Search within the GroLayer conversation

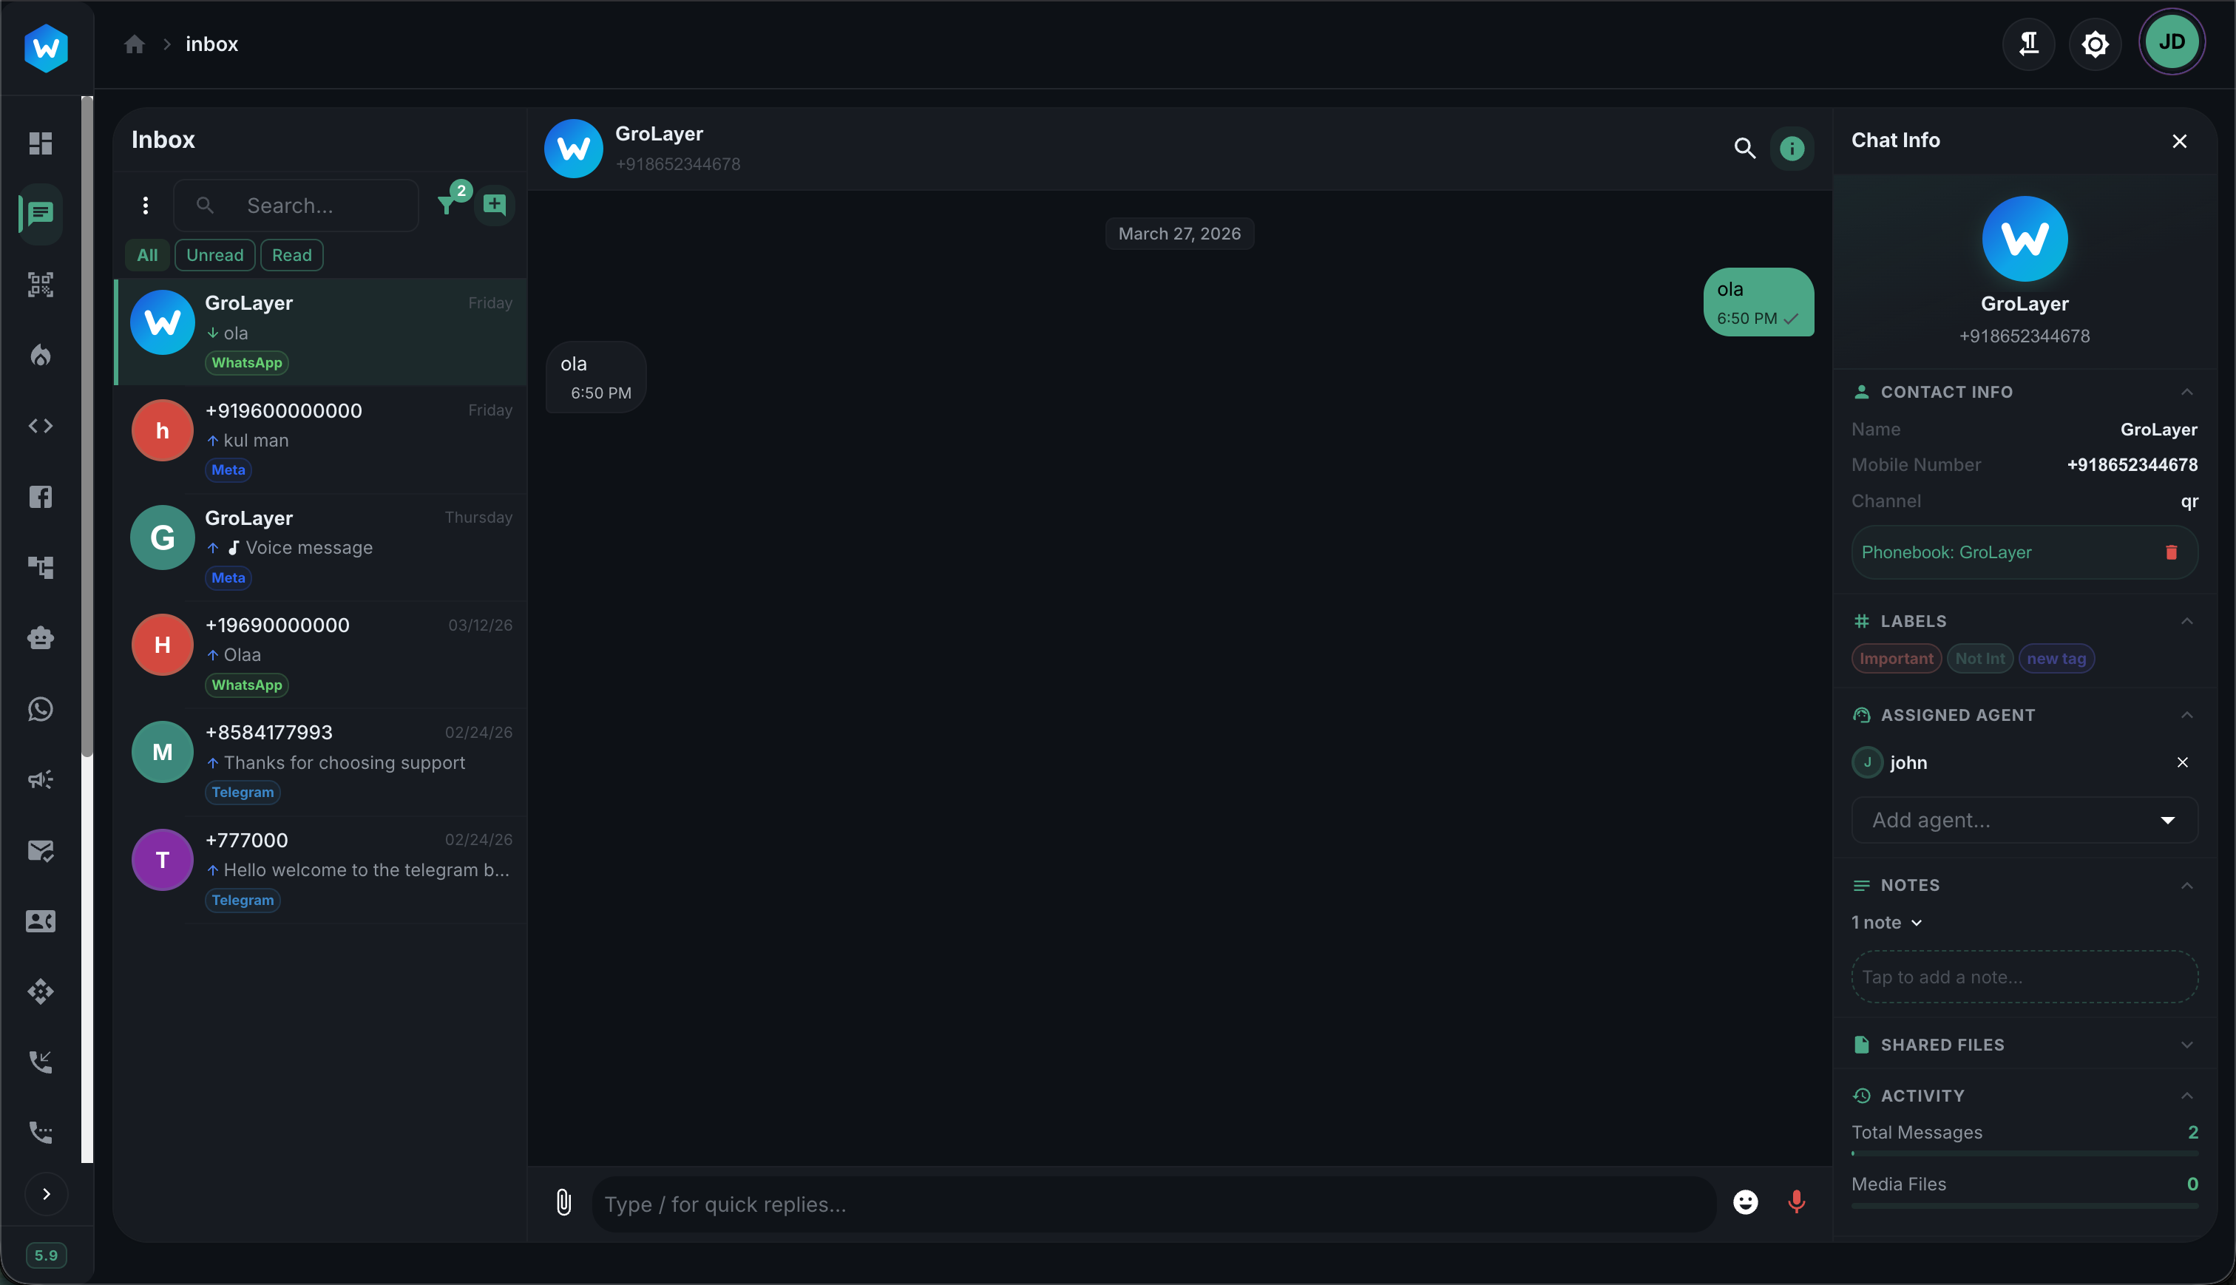point(1744,149)
